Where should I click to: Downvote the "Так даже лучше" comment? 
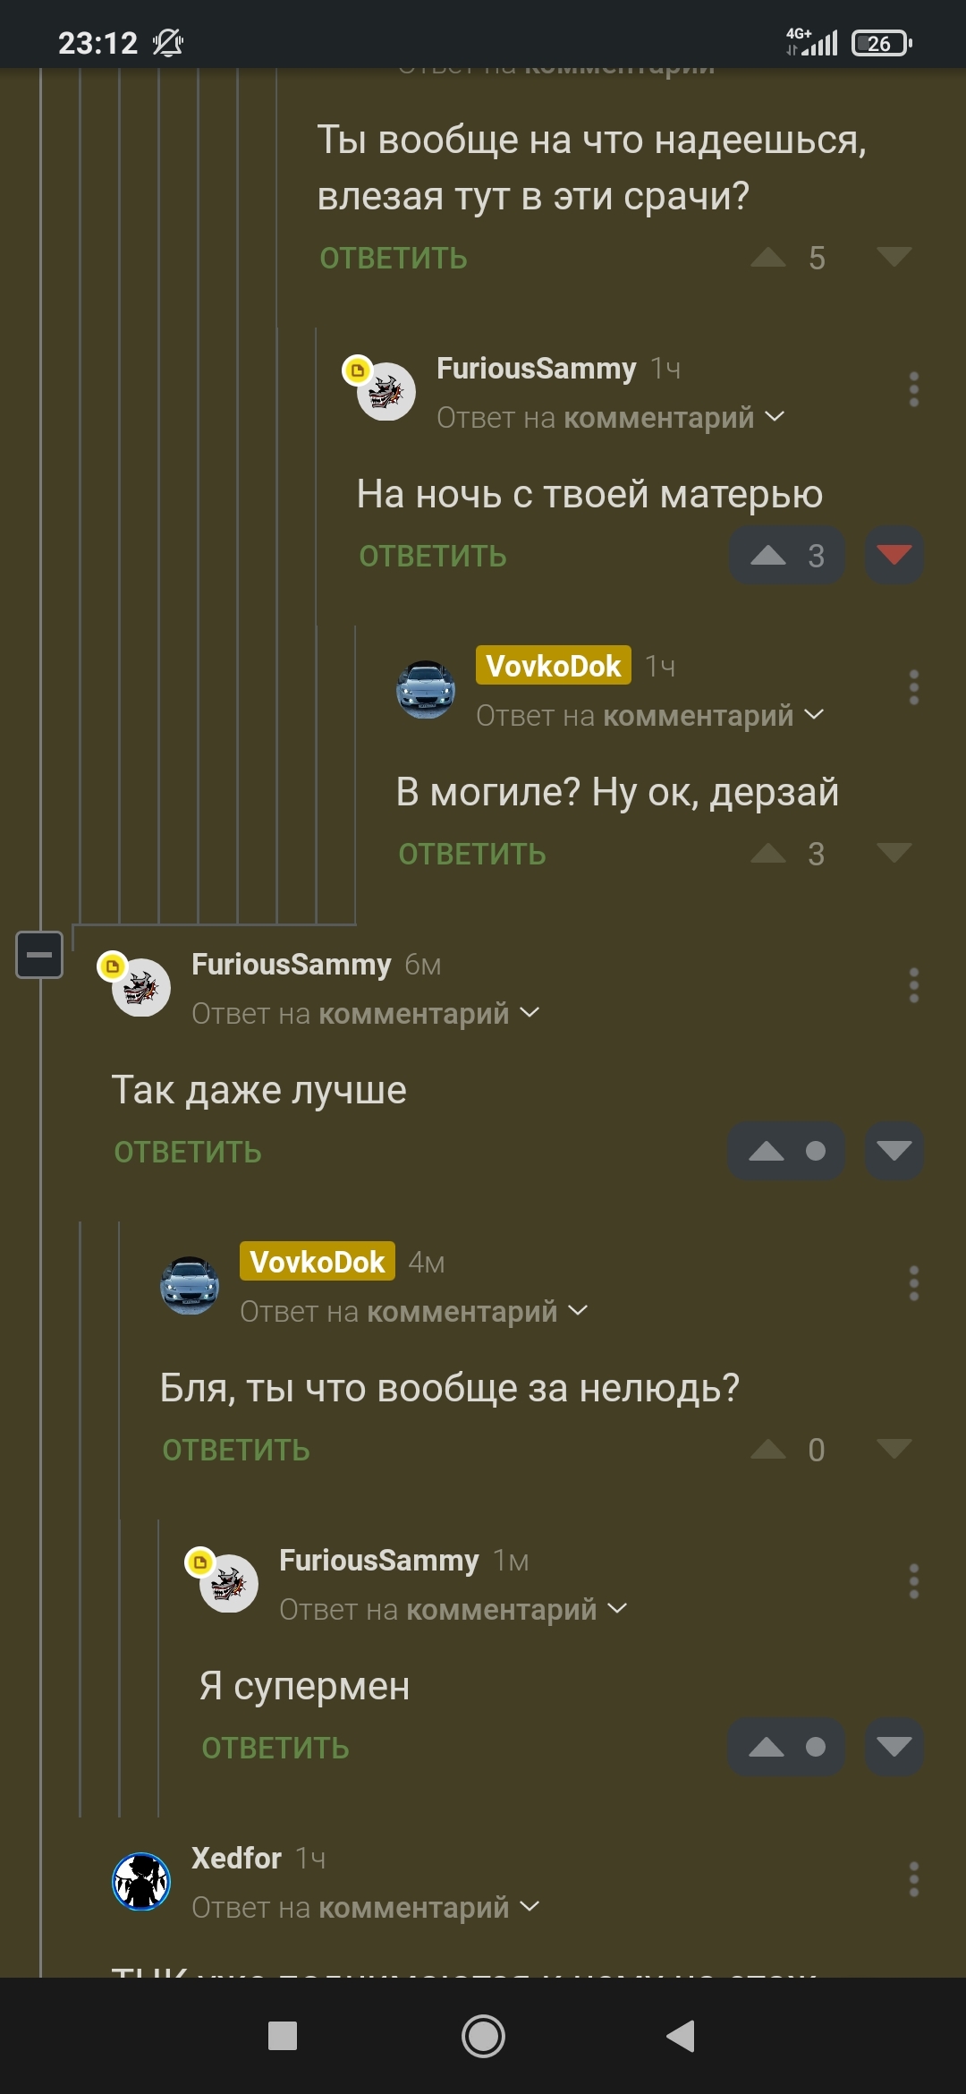point(894,1151)
